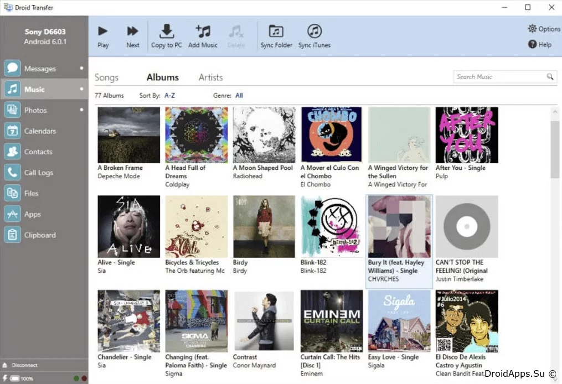Screen dimensions: 562x384
Task: Open Call Logs section in sidebar
Action: tap(44, 172)
